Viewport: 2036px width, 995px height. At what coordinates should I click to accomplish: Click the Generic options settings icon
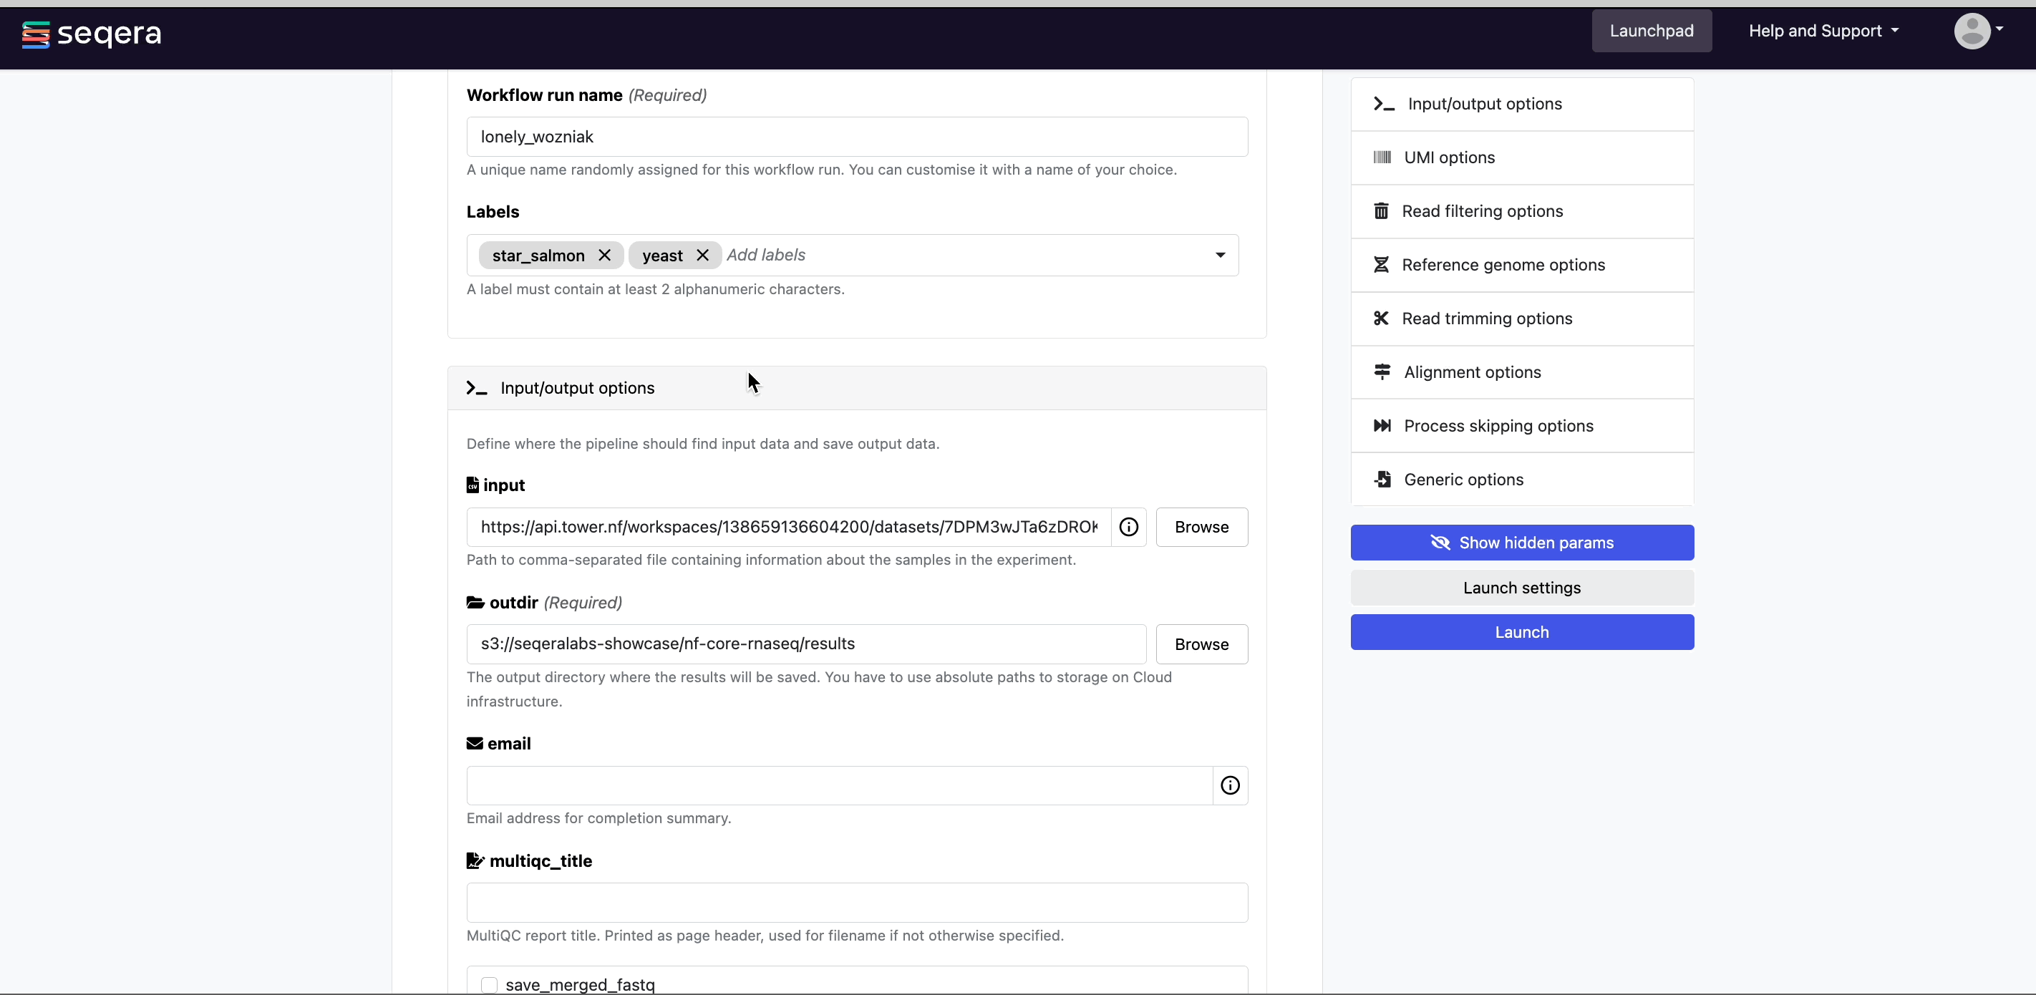click(x=1382, y=478)
